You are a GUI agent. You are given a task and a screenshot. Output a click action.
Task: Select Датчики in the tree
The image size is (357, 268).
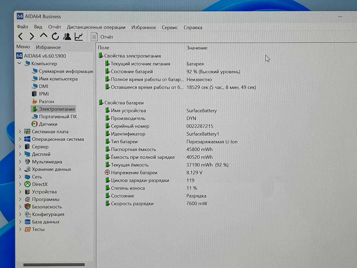point(45,124)
